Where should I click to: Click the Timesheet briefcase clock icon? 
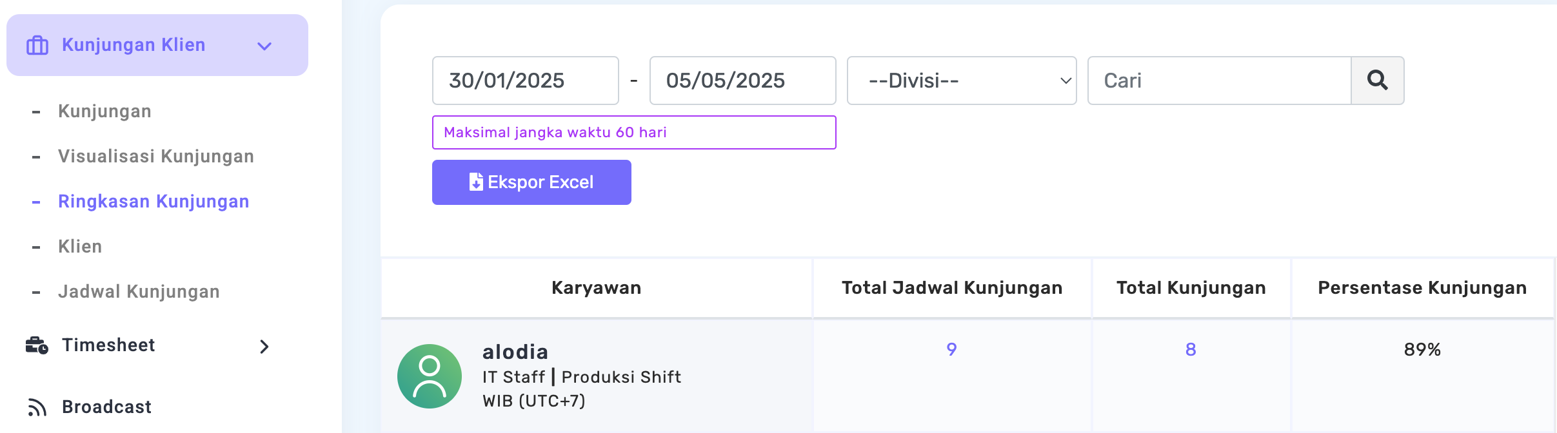[37, 345]
